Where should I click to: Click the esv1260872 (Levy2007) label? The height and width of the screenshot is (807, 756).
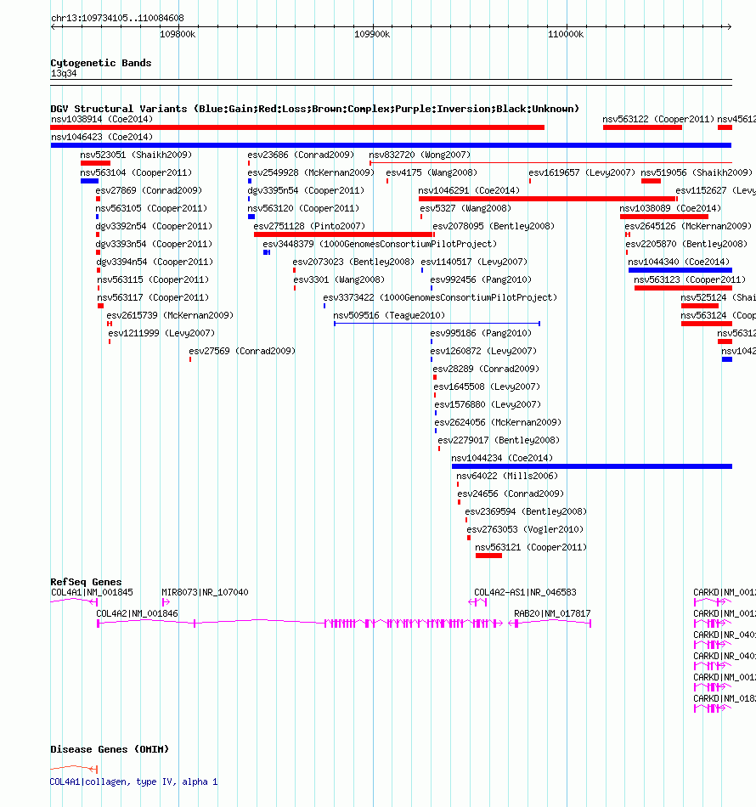pos(483,351)
